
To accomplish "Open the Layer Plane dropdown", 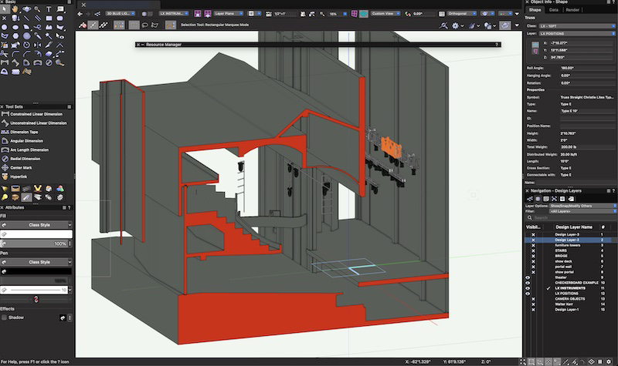I will click(228, 14).
